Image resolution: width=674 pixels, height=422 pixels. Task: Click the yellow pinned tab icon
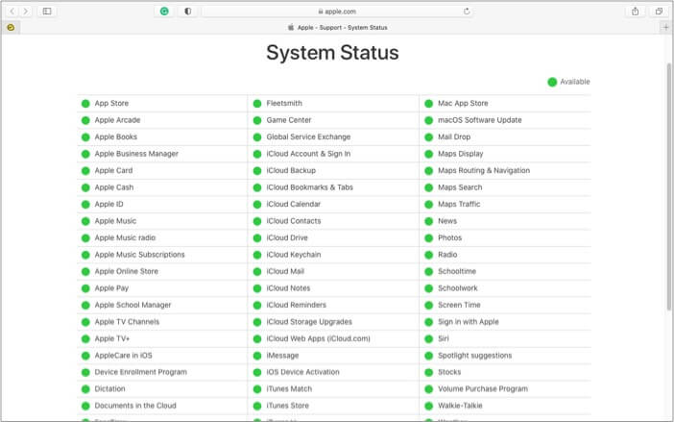[11, 28]
